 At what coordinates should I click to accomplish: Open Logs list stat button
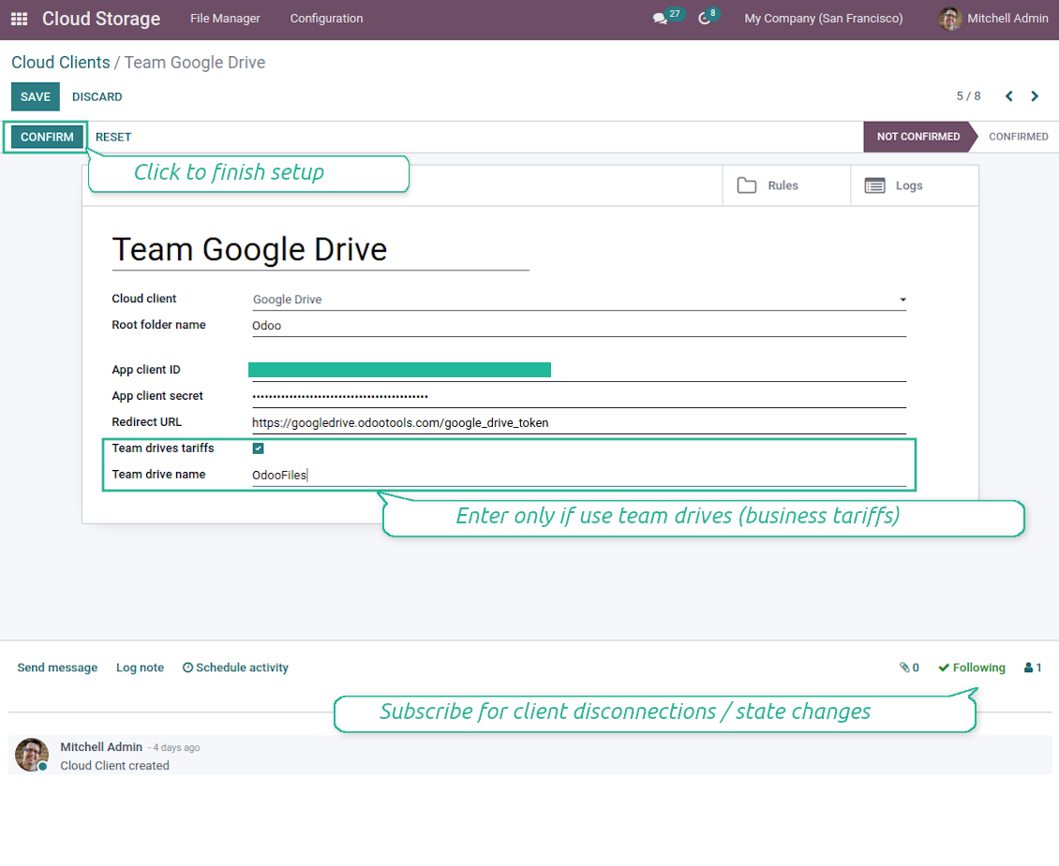pyautogui.click(x=915, y=185)
